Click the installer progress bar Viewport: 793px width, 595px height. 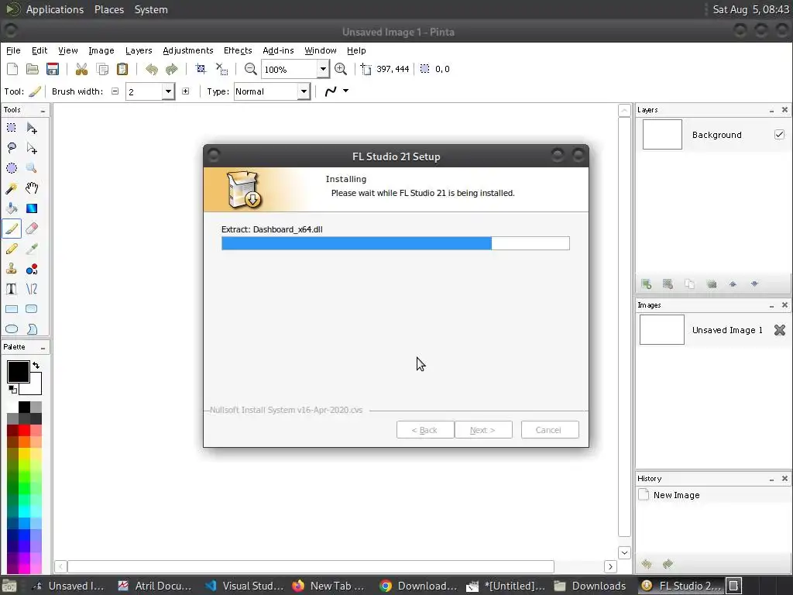[x=396, y=243]
